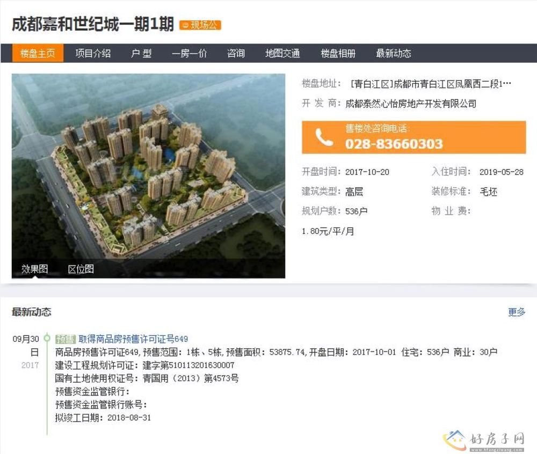This screenshot has height=454, width=537.
Task: Click the green 预售 tag icon
Action: pyautogui.click(x=65, y=339)
